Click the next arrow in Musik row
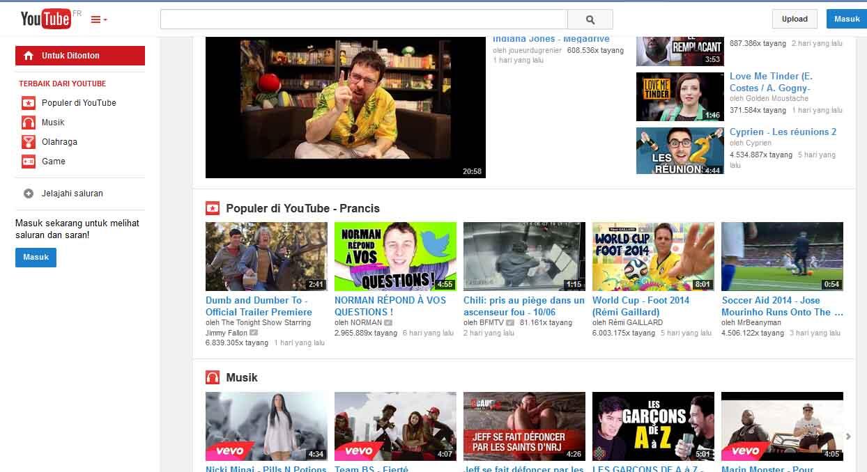This screenshot has height=472, width=867. click(x=848, y=436)
